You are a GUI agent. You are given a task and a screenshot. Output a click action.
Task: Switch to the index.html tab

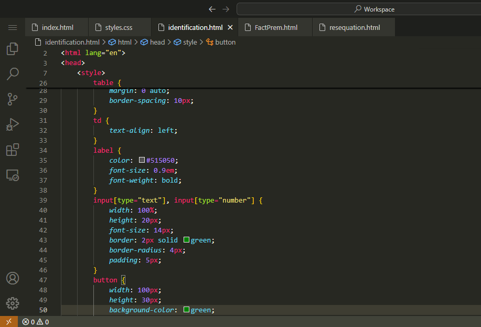point(57,27)
